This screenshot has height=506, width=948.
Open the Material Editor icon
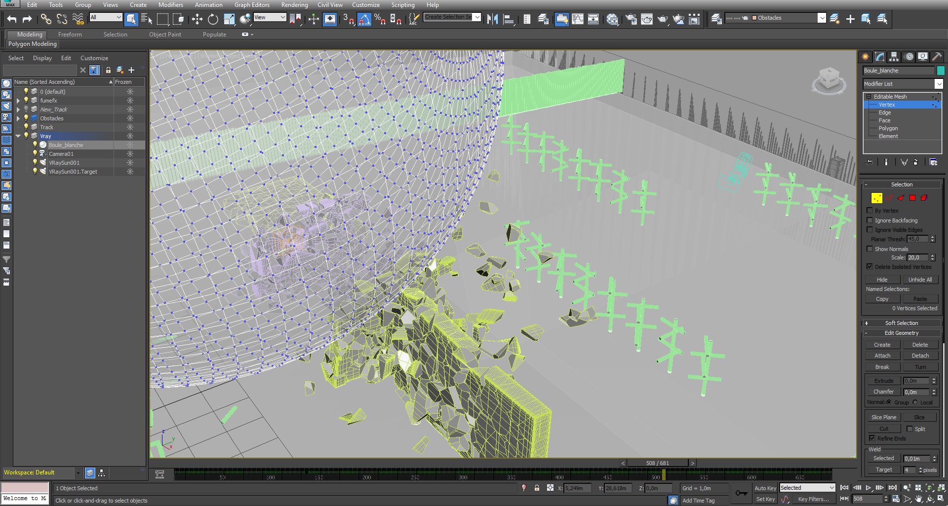point(612,19)
